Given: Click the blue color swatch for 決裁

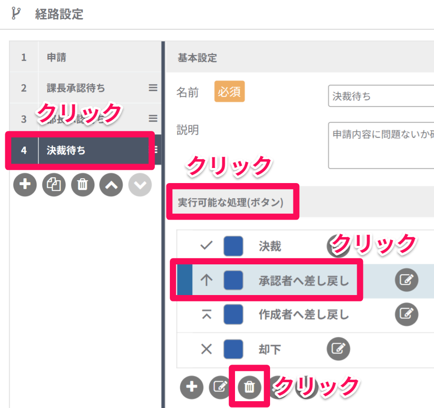Looking at the screenshot, I should (234, 246).
